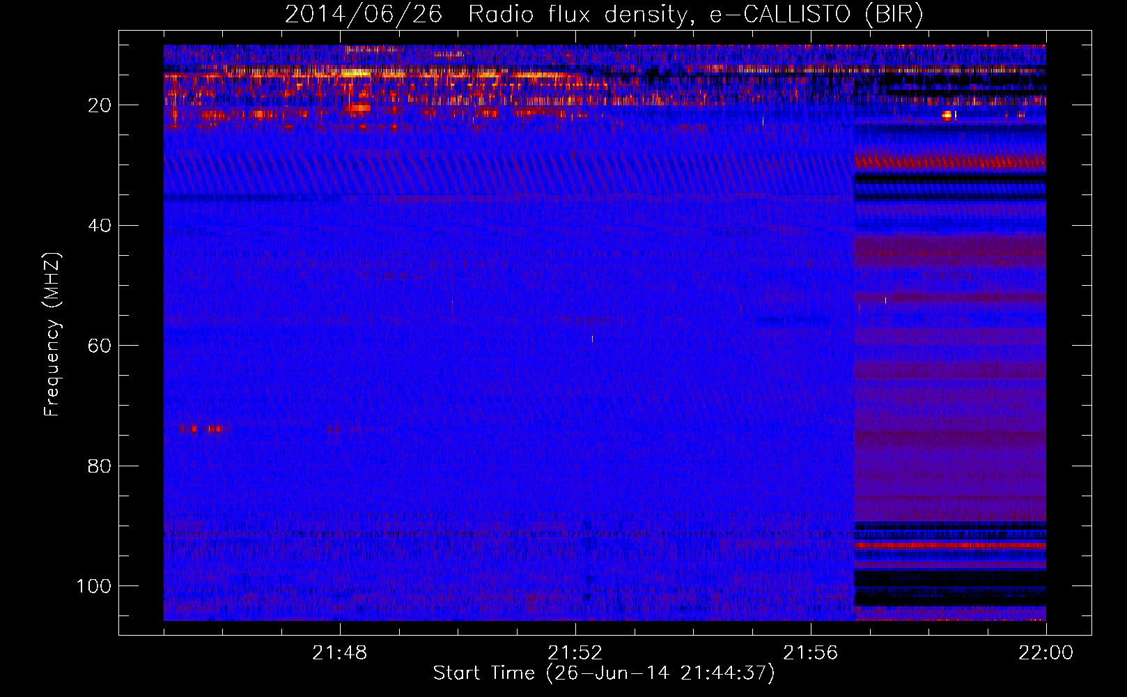This screenshot has height=697, width=1127.
Task: Click the plot title 'Radio flux density, e-CALLISTO (BIR)'
Action: (696, 14)
